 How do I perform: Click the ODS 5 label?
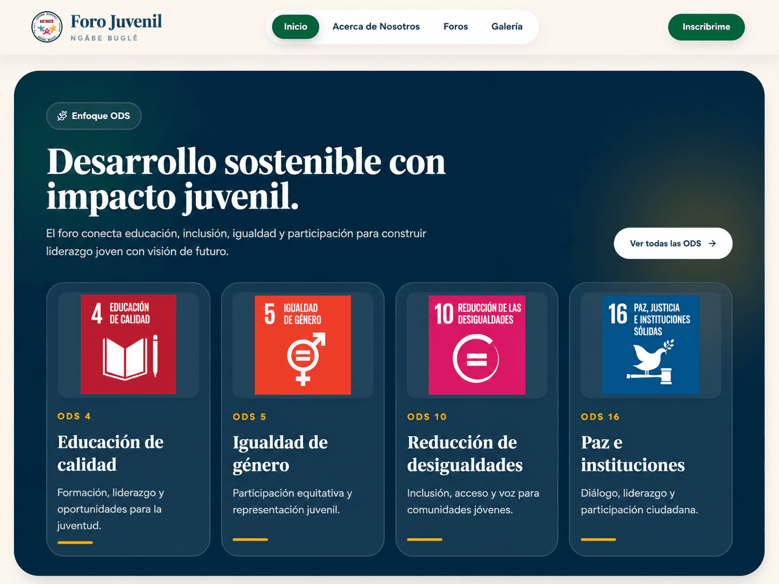[250, 417]
